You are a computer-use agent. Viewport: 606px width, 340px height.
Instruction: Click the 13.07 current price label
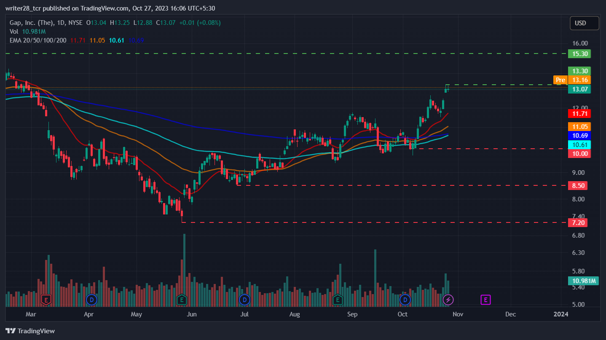click(x=579, y=89)
